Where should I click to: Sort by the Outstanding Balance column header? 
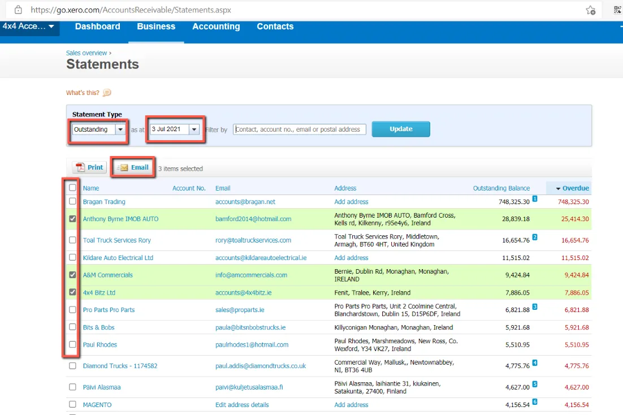[501, 188]
